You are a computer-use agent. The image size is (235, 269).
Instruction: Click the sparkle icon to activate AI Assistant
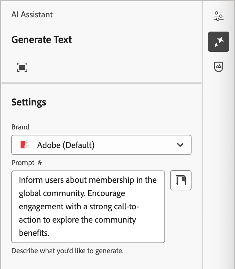pos(218,41)
